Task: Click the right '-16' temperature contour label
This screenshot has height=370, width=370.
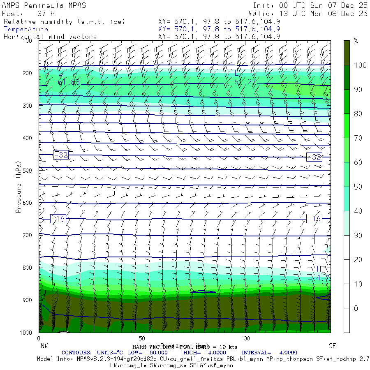Action: click(x=314, y=219)
